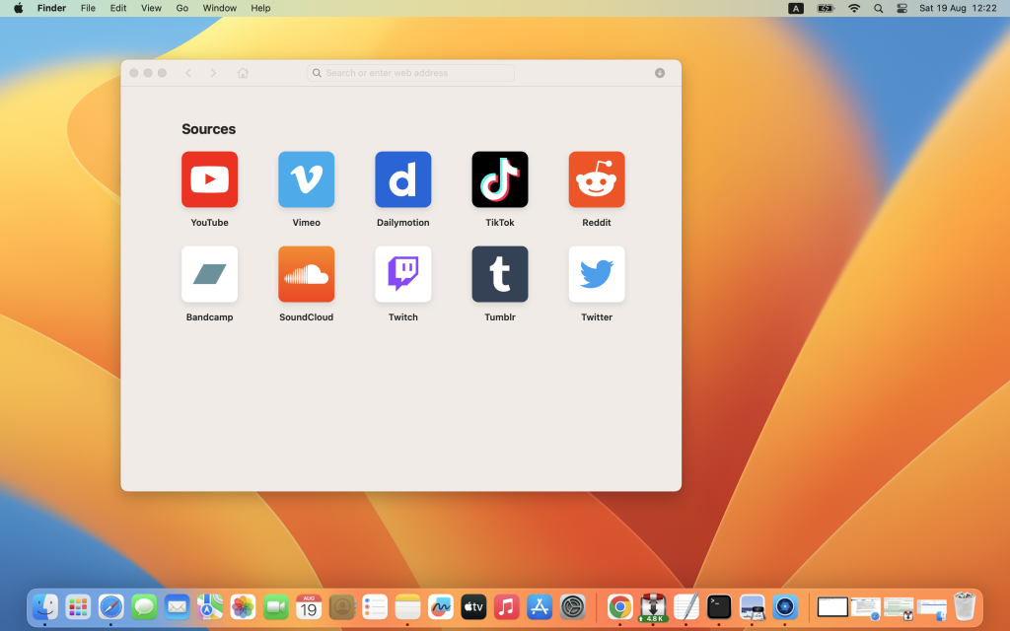Open the Apple menu

click(x=18, y=8)
